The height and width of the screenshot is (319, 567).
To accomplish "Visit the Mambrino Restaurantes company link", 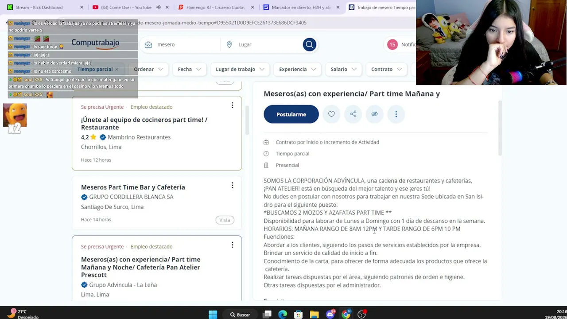I will point(139,137).
